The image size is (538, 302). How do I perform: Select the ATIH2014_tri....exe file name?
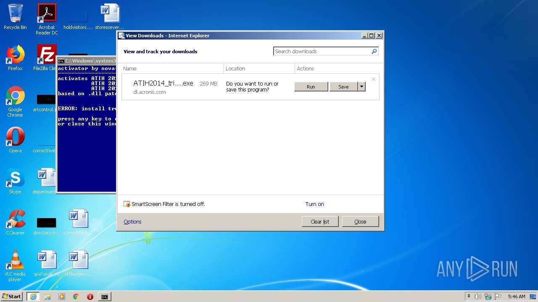(x=163, y=83)
